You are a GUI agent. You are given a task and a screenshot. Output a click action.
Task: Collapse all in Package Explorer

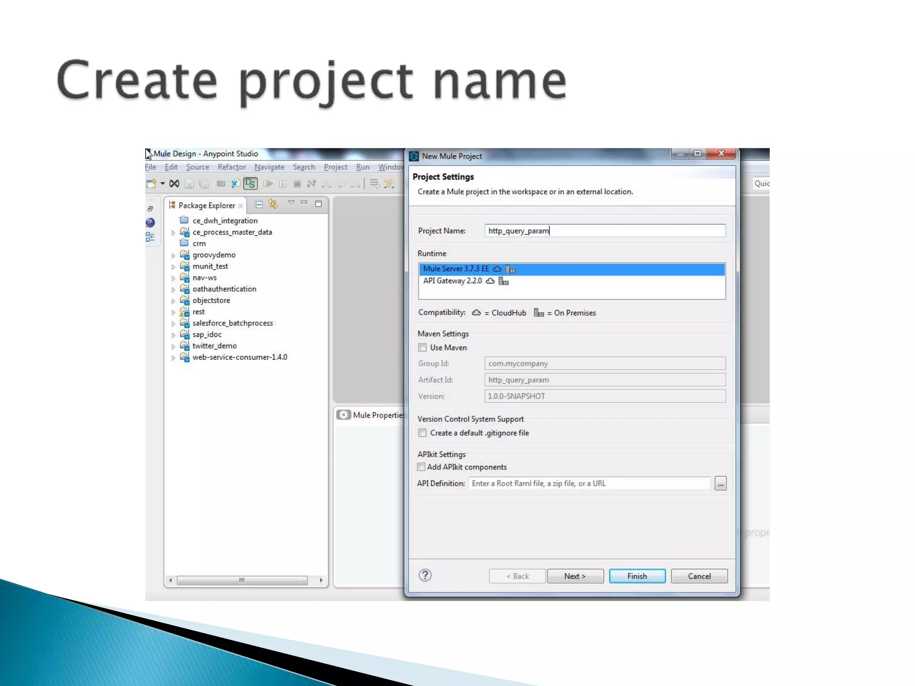(259, 205)
